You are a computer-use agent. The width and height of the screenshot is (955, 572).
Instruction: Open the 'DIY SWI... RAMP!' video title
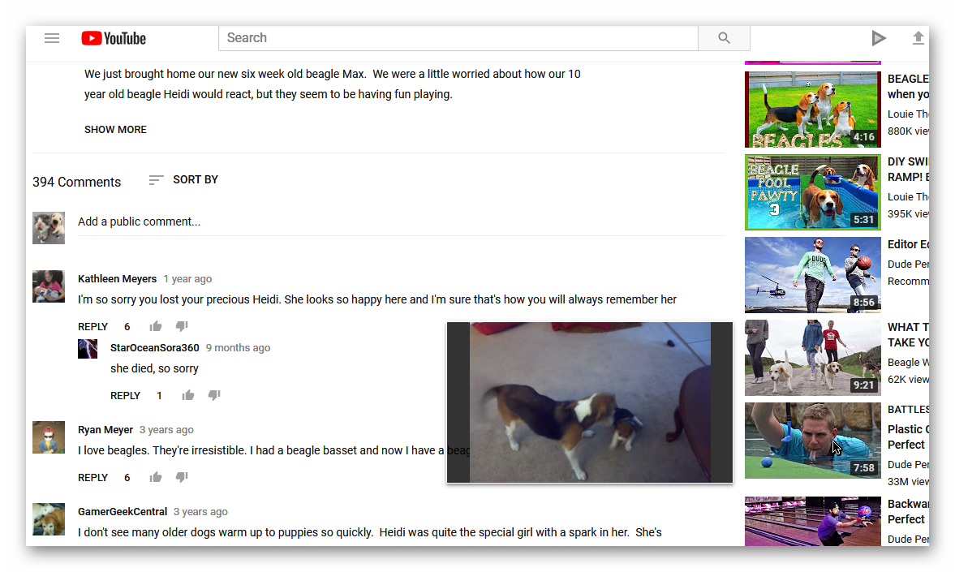(x=908, y=170)
